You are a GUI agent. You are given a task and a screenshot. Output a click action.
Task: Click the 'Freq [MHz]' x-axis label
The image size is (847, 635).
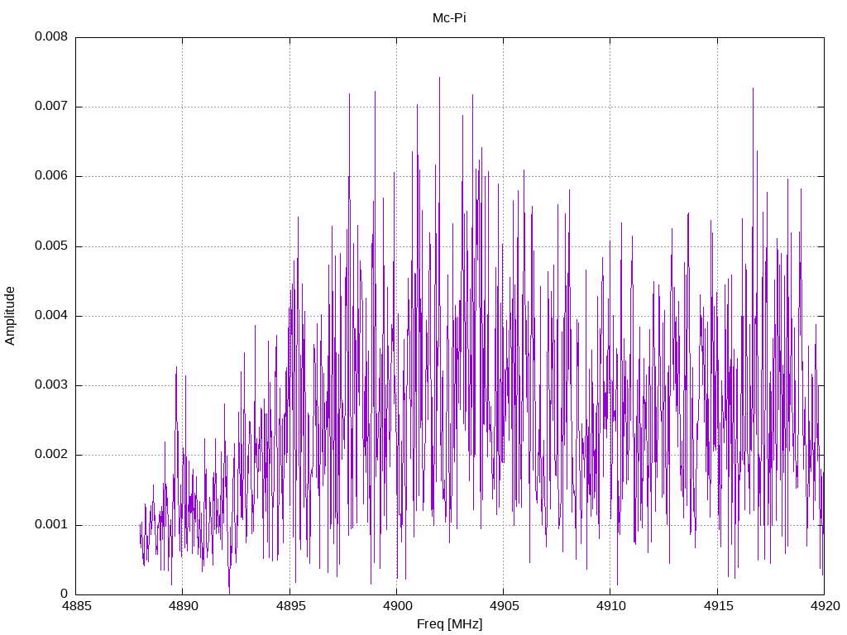449,624
